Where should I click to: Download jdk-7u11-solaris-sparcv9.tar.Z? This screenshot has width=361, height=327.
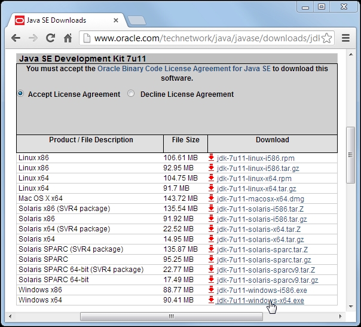point(266,270)
